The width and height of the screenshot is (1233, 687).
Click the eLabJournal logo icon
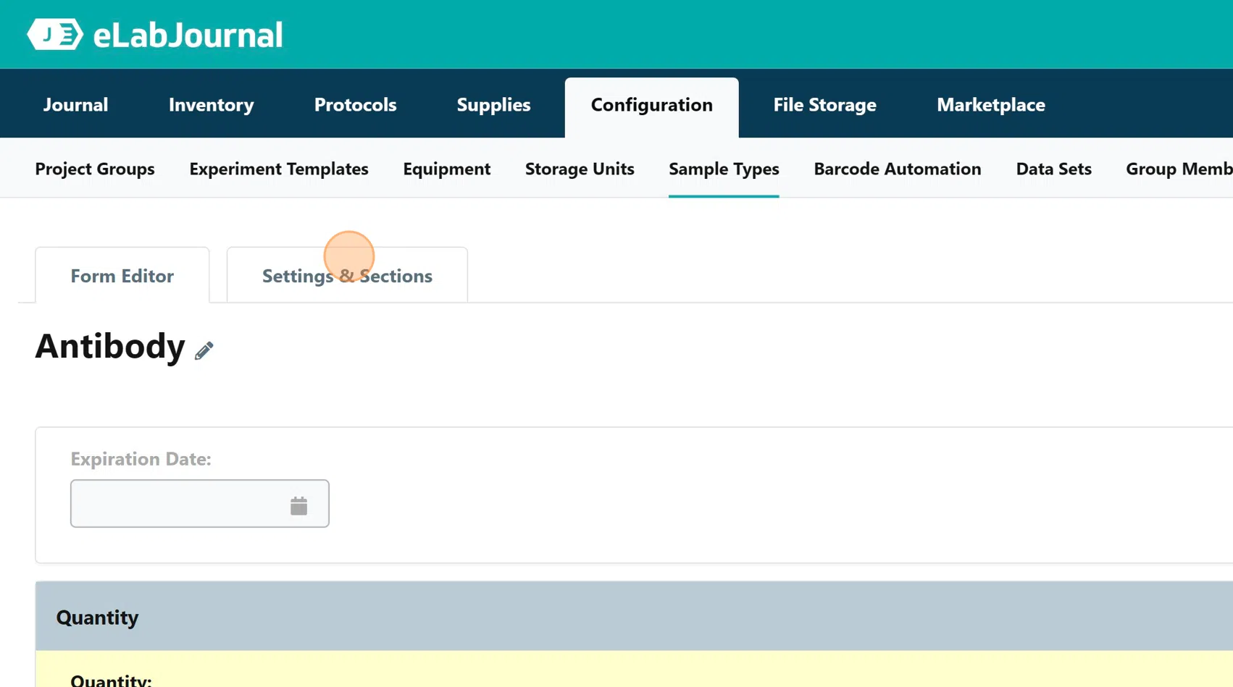55,34
